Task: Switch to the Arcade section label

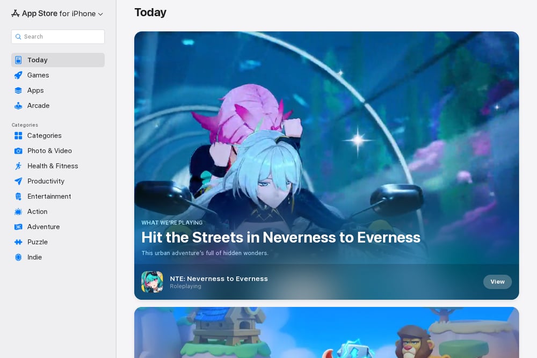Action: [38, 105]
